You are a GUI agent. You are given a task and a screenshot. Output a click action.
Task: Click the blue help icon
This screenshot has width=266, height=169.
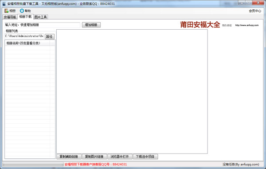tap(22, 11)
